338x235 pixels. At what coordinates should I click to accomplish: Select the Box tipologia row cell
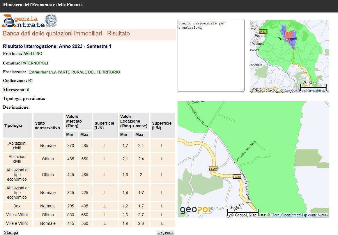pyautogui.click(x=17, y=206)
